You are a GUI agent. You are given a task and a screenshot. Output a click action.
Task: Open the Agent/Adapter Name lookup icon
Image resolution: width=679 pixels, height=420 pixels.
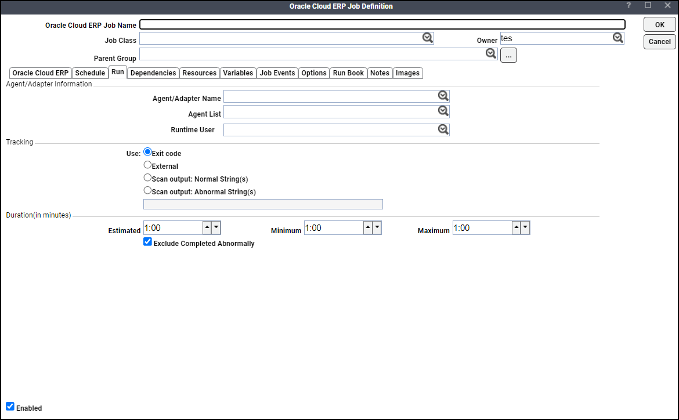(443, 96)
